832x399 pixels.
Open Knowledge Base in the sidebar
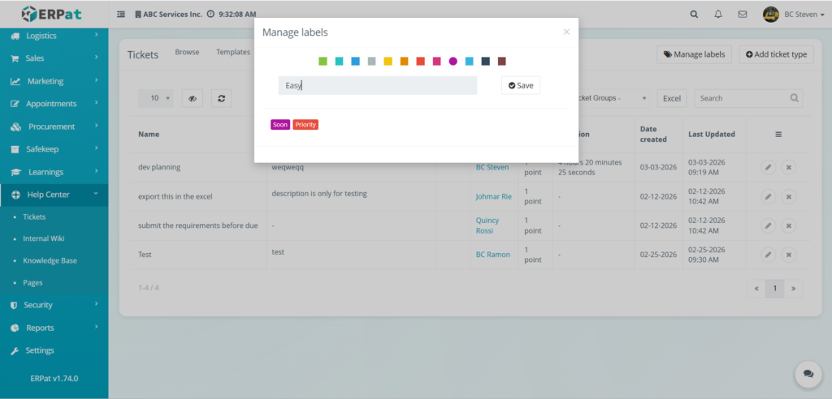coord(50,260)
